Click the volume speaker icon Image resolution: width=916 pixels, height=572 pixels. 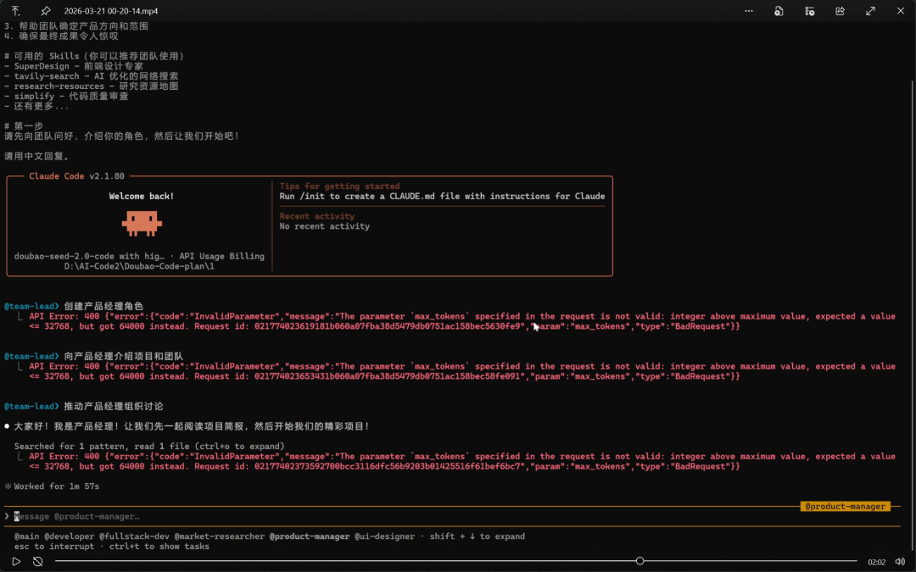[x=900, y=562]
